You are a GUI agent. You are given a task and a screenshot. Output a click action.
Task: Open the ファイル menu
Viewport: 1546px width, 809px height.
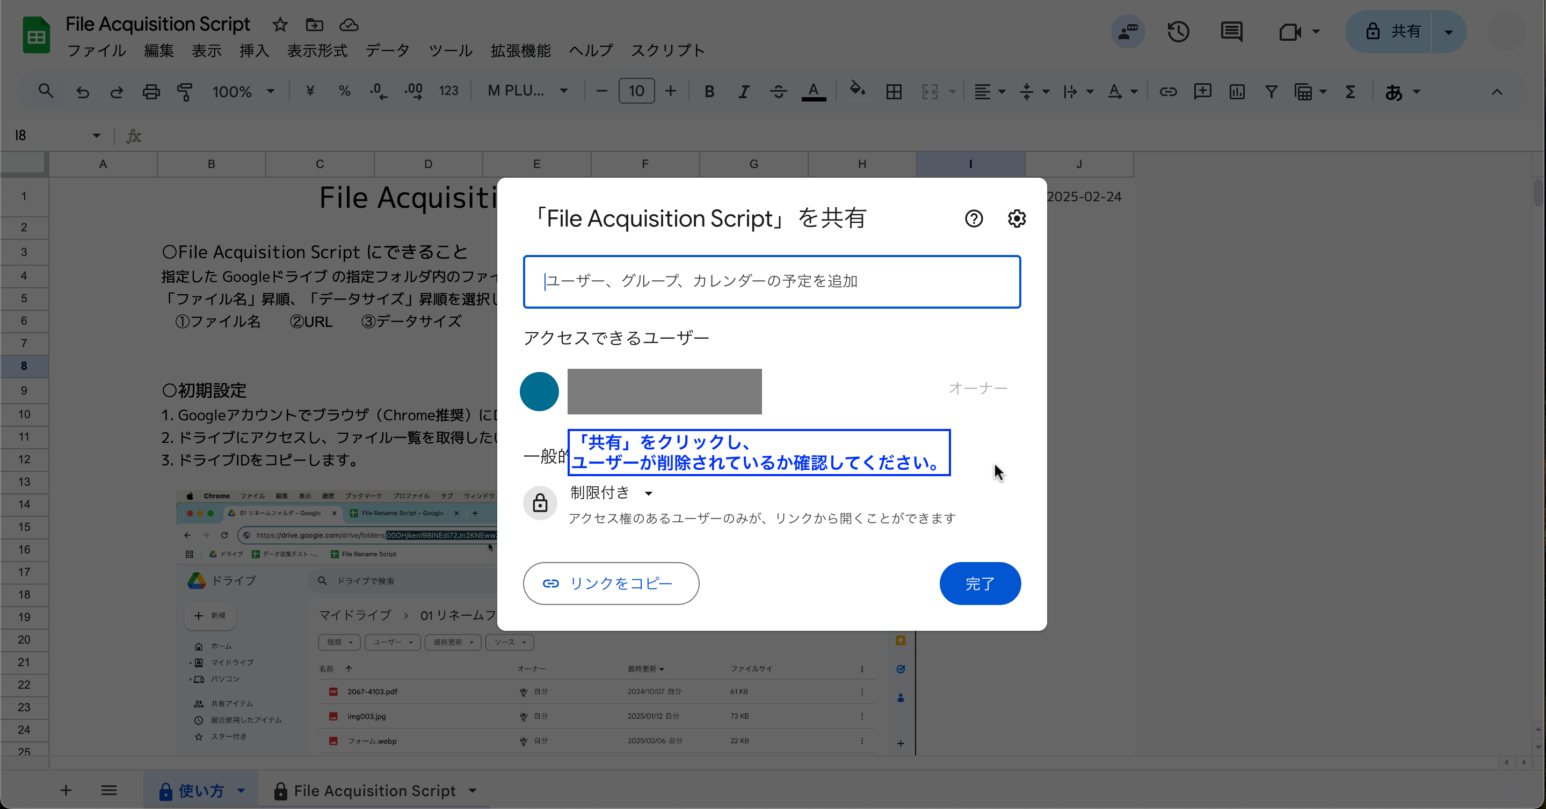click(96, 50)
